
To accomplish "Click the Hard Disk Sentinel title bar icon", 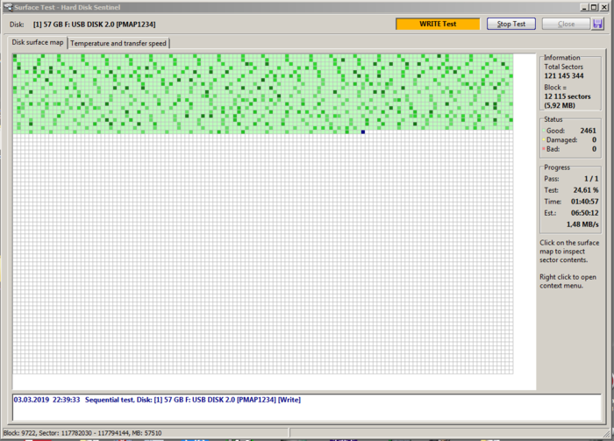I will (8, 7).
